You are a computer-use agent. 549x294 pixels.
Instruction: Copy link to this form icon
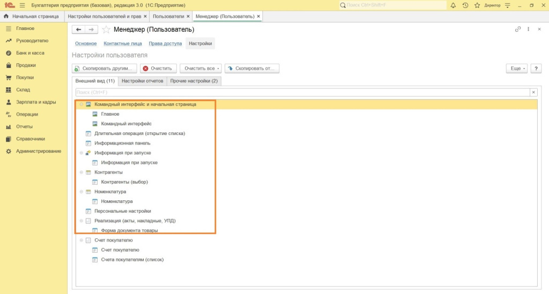(517, 29)
